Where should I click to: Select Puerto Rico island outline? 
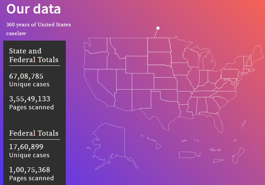pyautogui.click(x=188, y=155)
